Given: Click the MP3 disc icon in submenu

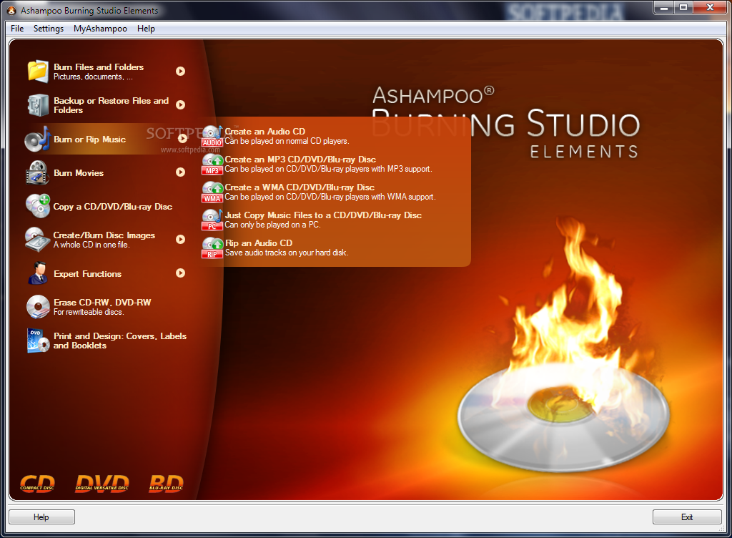Looking at the screenshot, I should coord(212,164).
